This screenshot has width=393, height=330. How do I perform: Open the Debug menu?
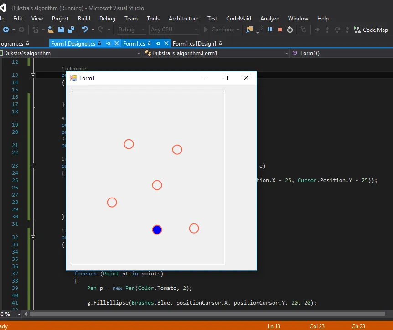(x=107, y=19)
